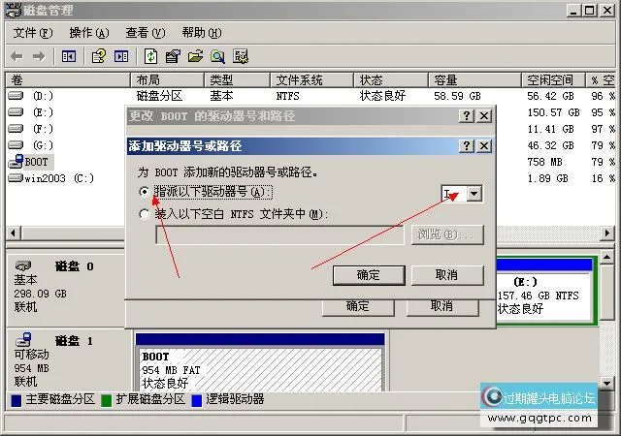Sort by the 状态 column header
The image size is (621, 436).
click(x=391, y=80)
